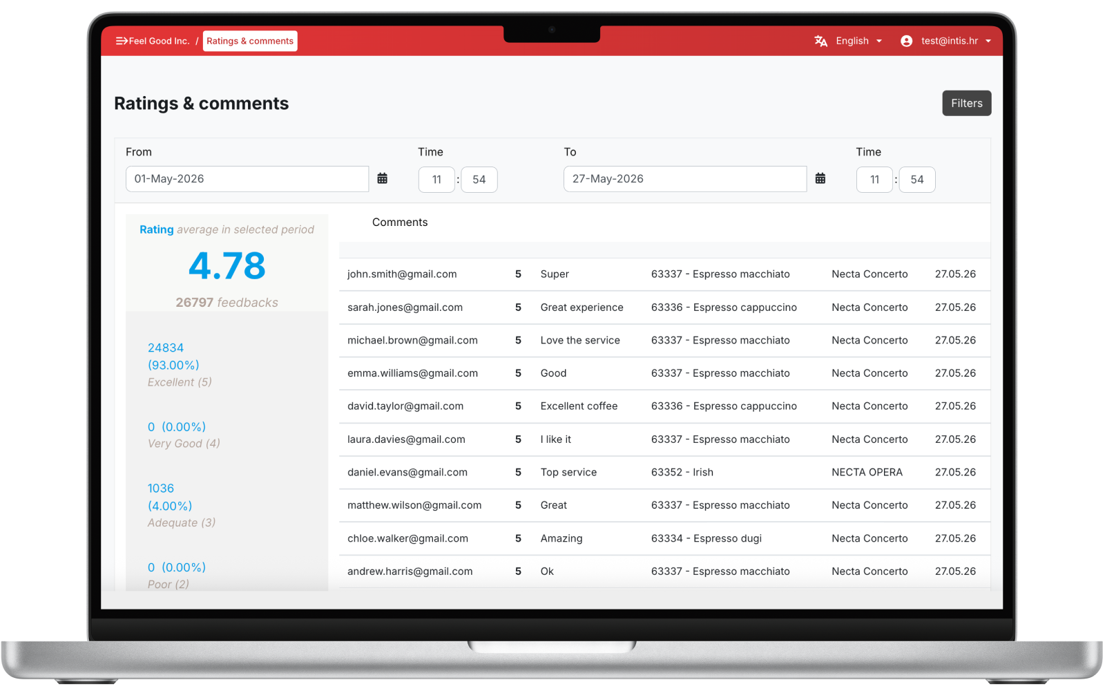Image resolution: width=1105 pixels, height=691 pixels.
Task: Edit the From time minutes field
Action: click(479, 180)
